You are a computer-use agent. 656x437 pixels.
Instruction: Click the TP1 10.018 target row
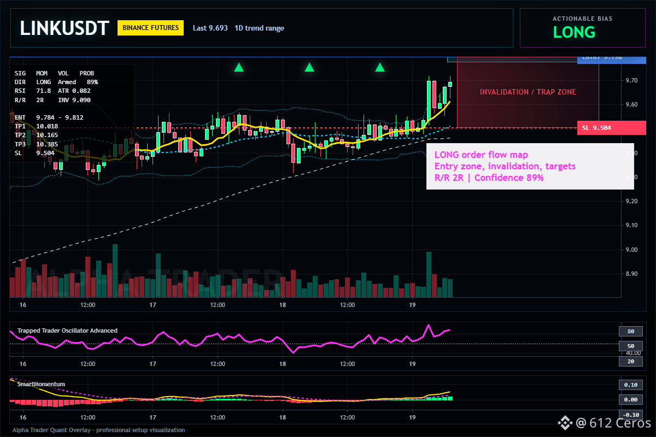36,126
